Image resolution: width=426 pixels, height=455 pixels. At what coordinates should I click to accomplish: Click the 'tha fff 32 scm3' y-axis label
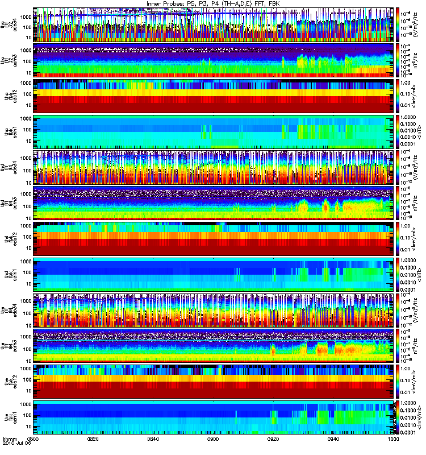pyautogui.click(x=9, y=60)
